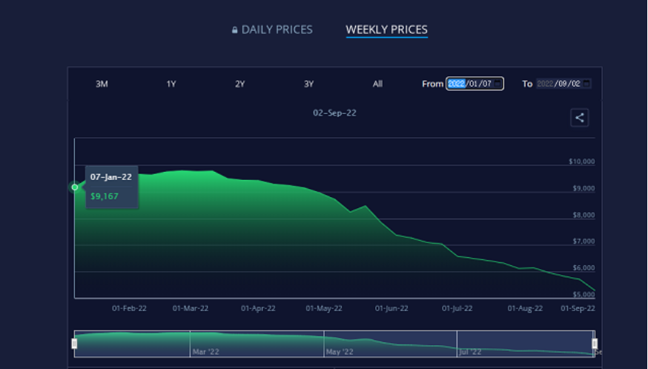This screenshot has width=648, height=369.
Task: Switch to the Daily Prices tab
Action: (x=277, y=30)
